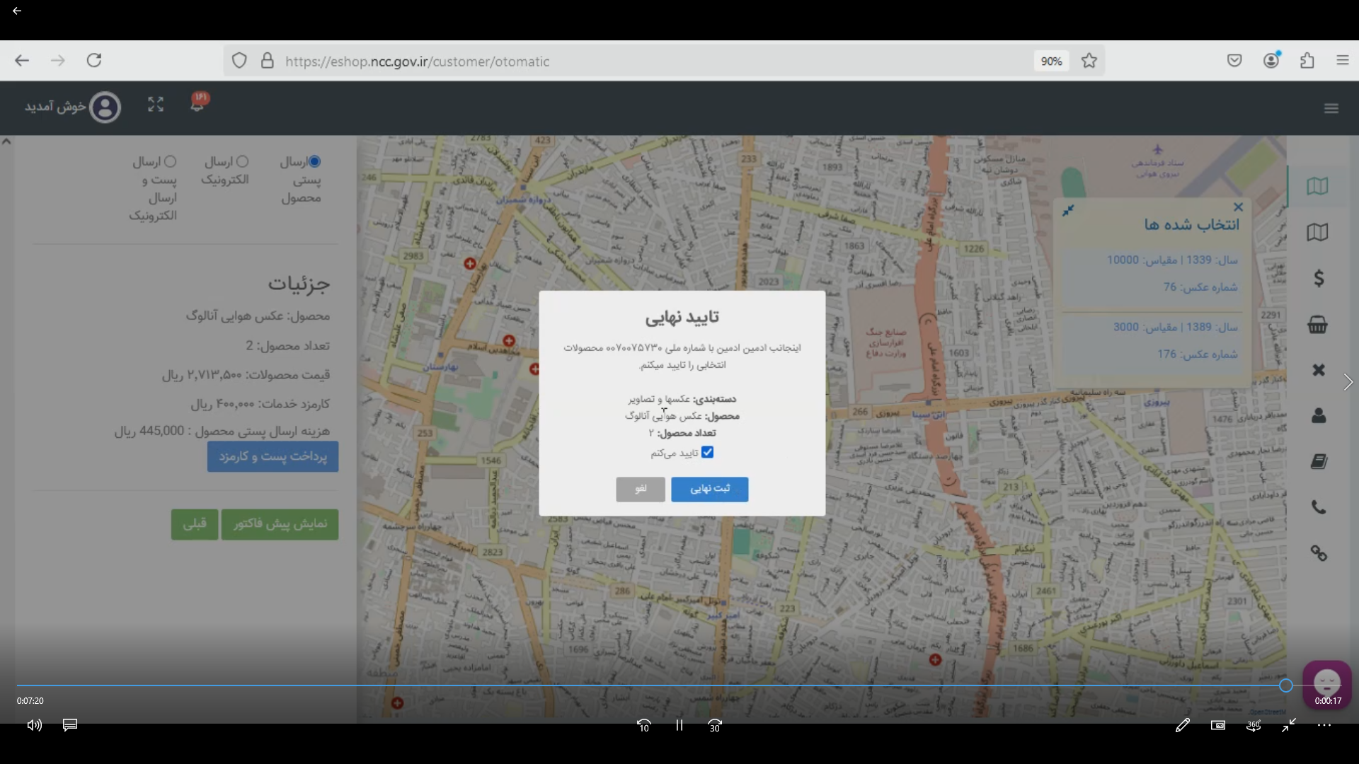Open the book guide icon in sidebar
The image size is (1359, 764).
point(1319,461)
